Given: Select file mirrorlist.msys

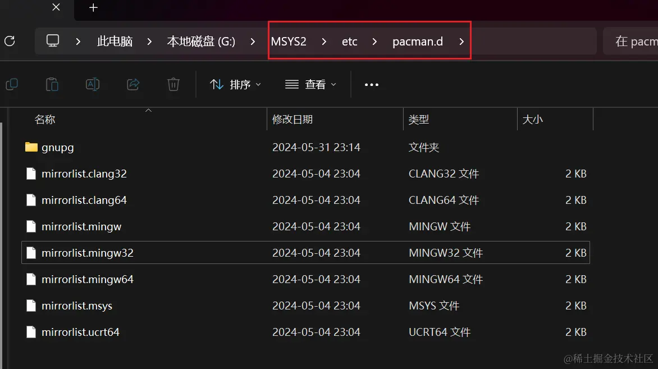Looking at the screenshot, I should pos(77,306).
